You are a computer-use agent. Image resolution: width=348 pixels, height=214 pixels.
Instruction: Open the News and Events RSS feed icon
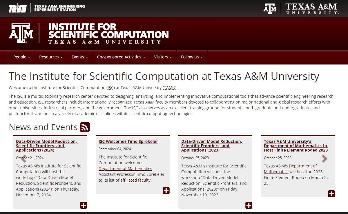(85, 127)
